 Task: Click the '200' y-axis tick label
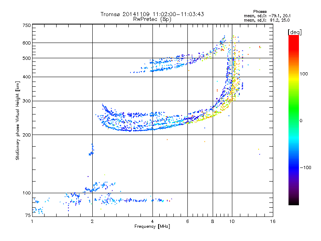26,135
